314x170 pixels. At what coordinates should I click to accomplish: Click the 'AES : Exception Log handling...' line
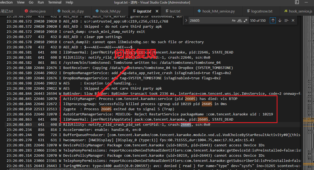pos(71,83)
